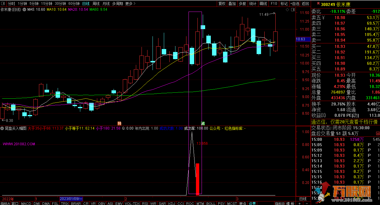Select the 15分钟 period
380x205 pixels.
tap(47, 4)
